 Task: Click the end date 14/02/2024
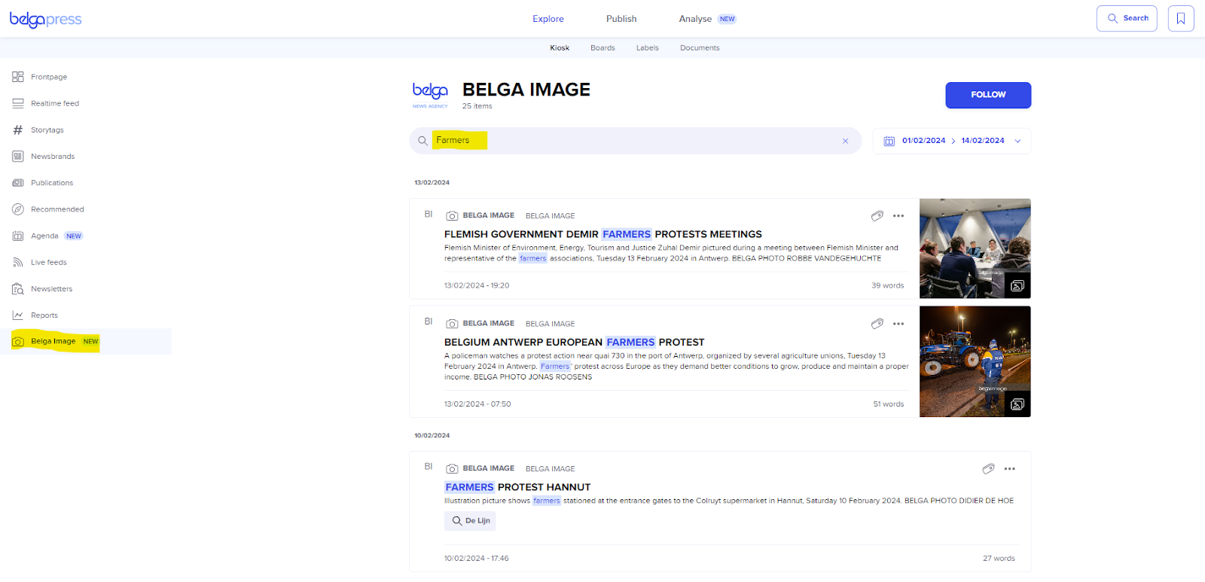(x=983, y=141)
